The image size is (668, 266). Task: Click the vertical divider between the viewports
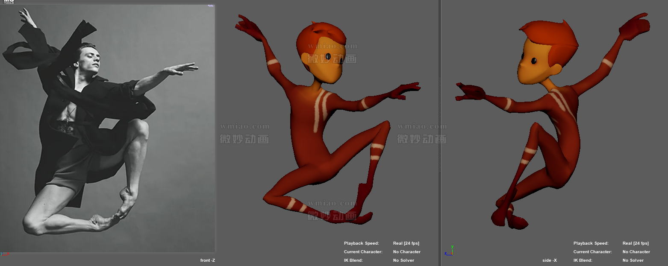point(440,128)
